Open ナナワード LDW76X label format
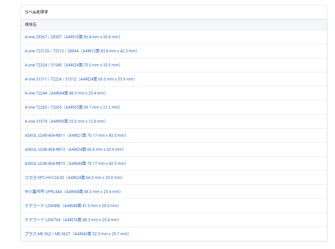The image size is (335, 249). (72, 220)
